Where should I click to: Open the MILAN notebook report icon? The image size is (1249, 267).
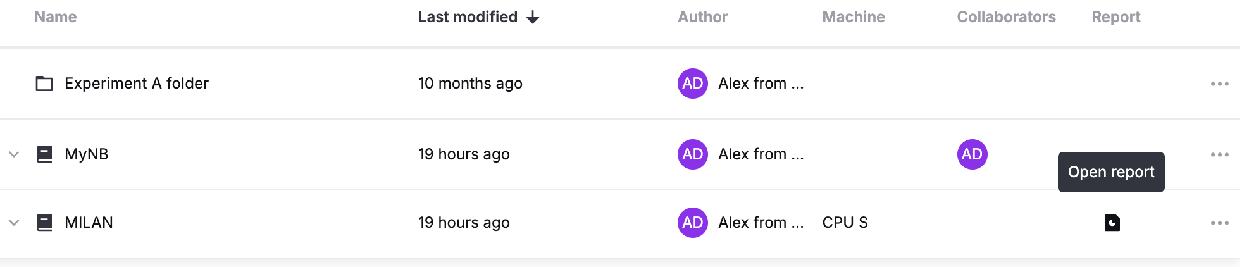pyautogui.click(x=1112, y=223)
